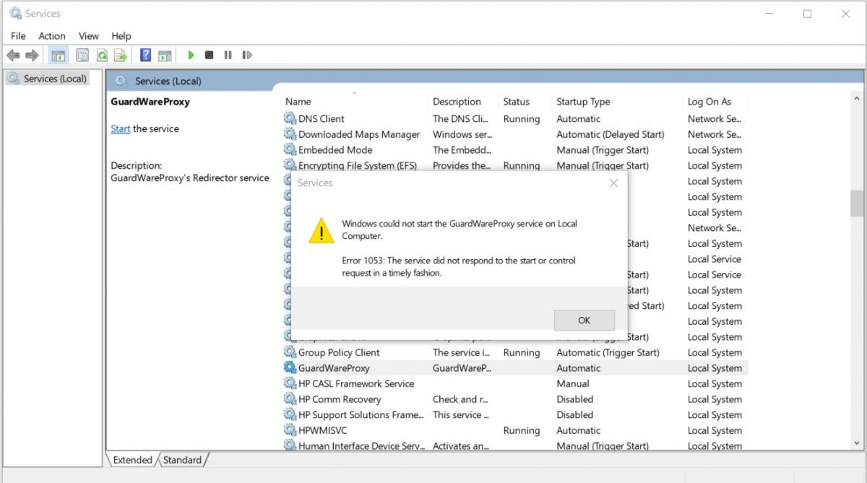Toggle the Show/Hide Console Tree toolbar icon

coord(59,55)
